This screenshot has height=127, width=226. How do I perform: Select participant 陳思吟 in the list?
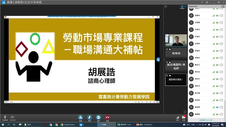point(206,79)
